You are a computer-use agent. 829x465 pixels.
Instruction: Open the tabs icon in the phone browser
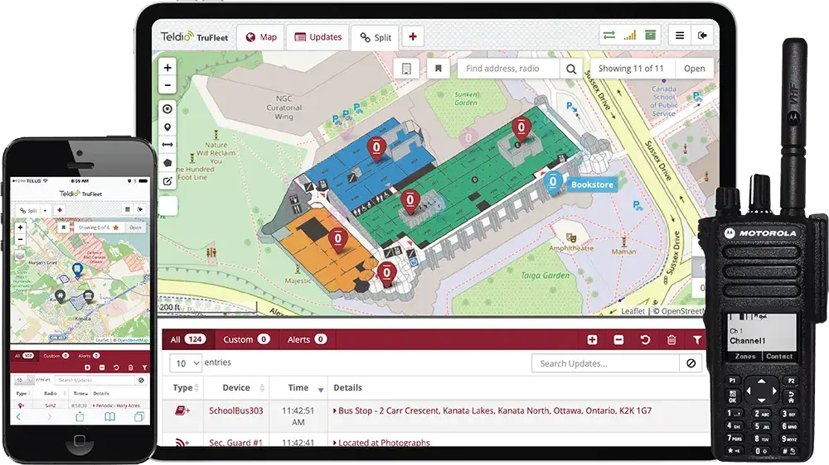coord(139,417)
